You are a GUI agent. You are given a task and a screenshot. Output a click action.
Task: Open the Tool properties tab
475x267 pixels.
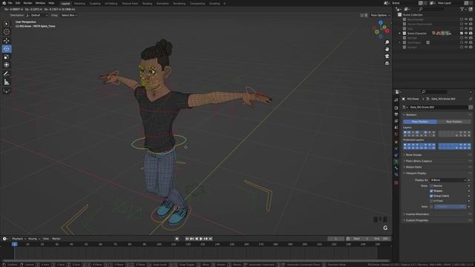pos(396,100)
